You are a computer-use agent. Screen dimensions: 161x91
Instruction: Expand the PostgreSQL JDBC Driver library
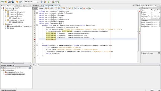(6, 26)
